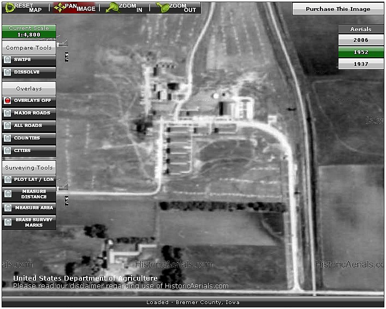
Task: Switch to the 2006 aerial
Action: tap(360, 40)
